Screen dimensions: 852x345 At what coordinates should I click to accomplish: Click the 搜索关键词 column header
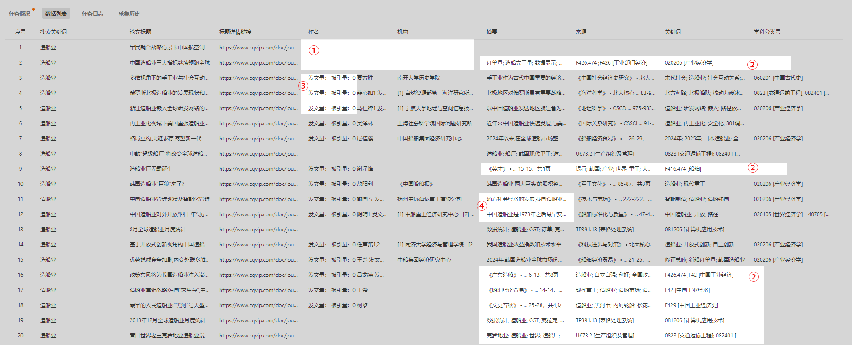click(53, 32)
